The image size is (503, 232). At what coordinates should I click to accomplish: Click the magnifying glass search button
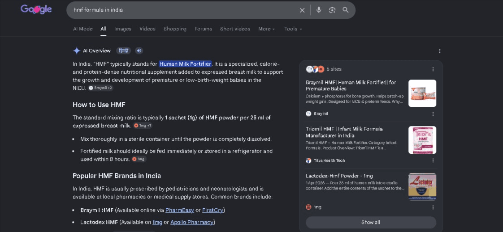click(346, 10)
